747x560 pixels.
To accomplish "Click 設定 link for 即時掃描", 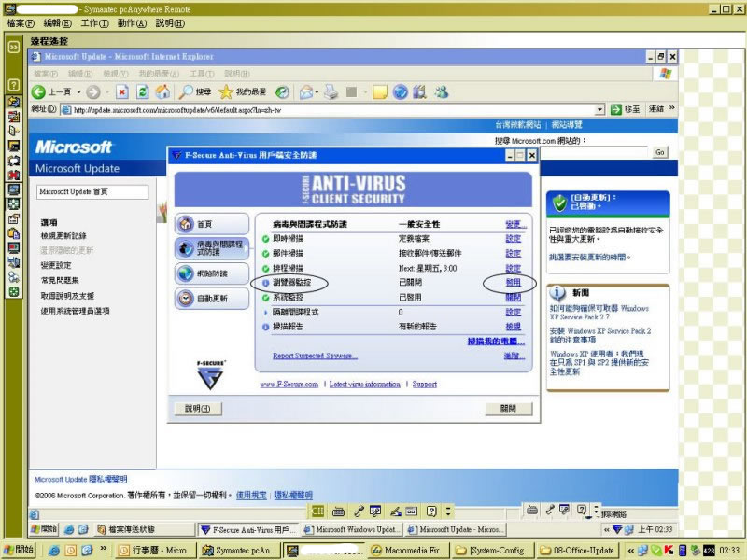I will [x=513, y=239].
